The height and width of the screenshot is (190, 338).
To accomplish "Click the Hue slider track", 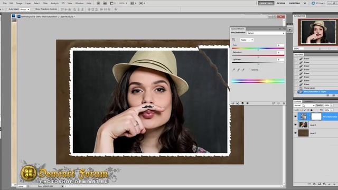I will click(258, 49).
